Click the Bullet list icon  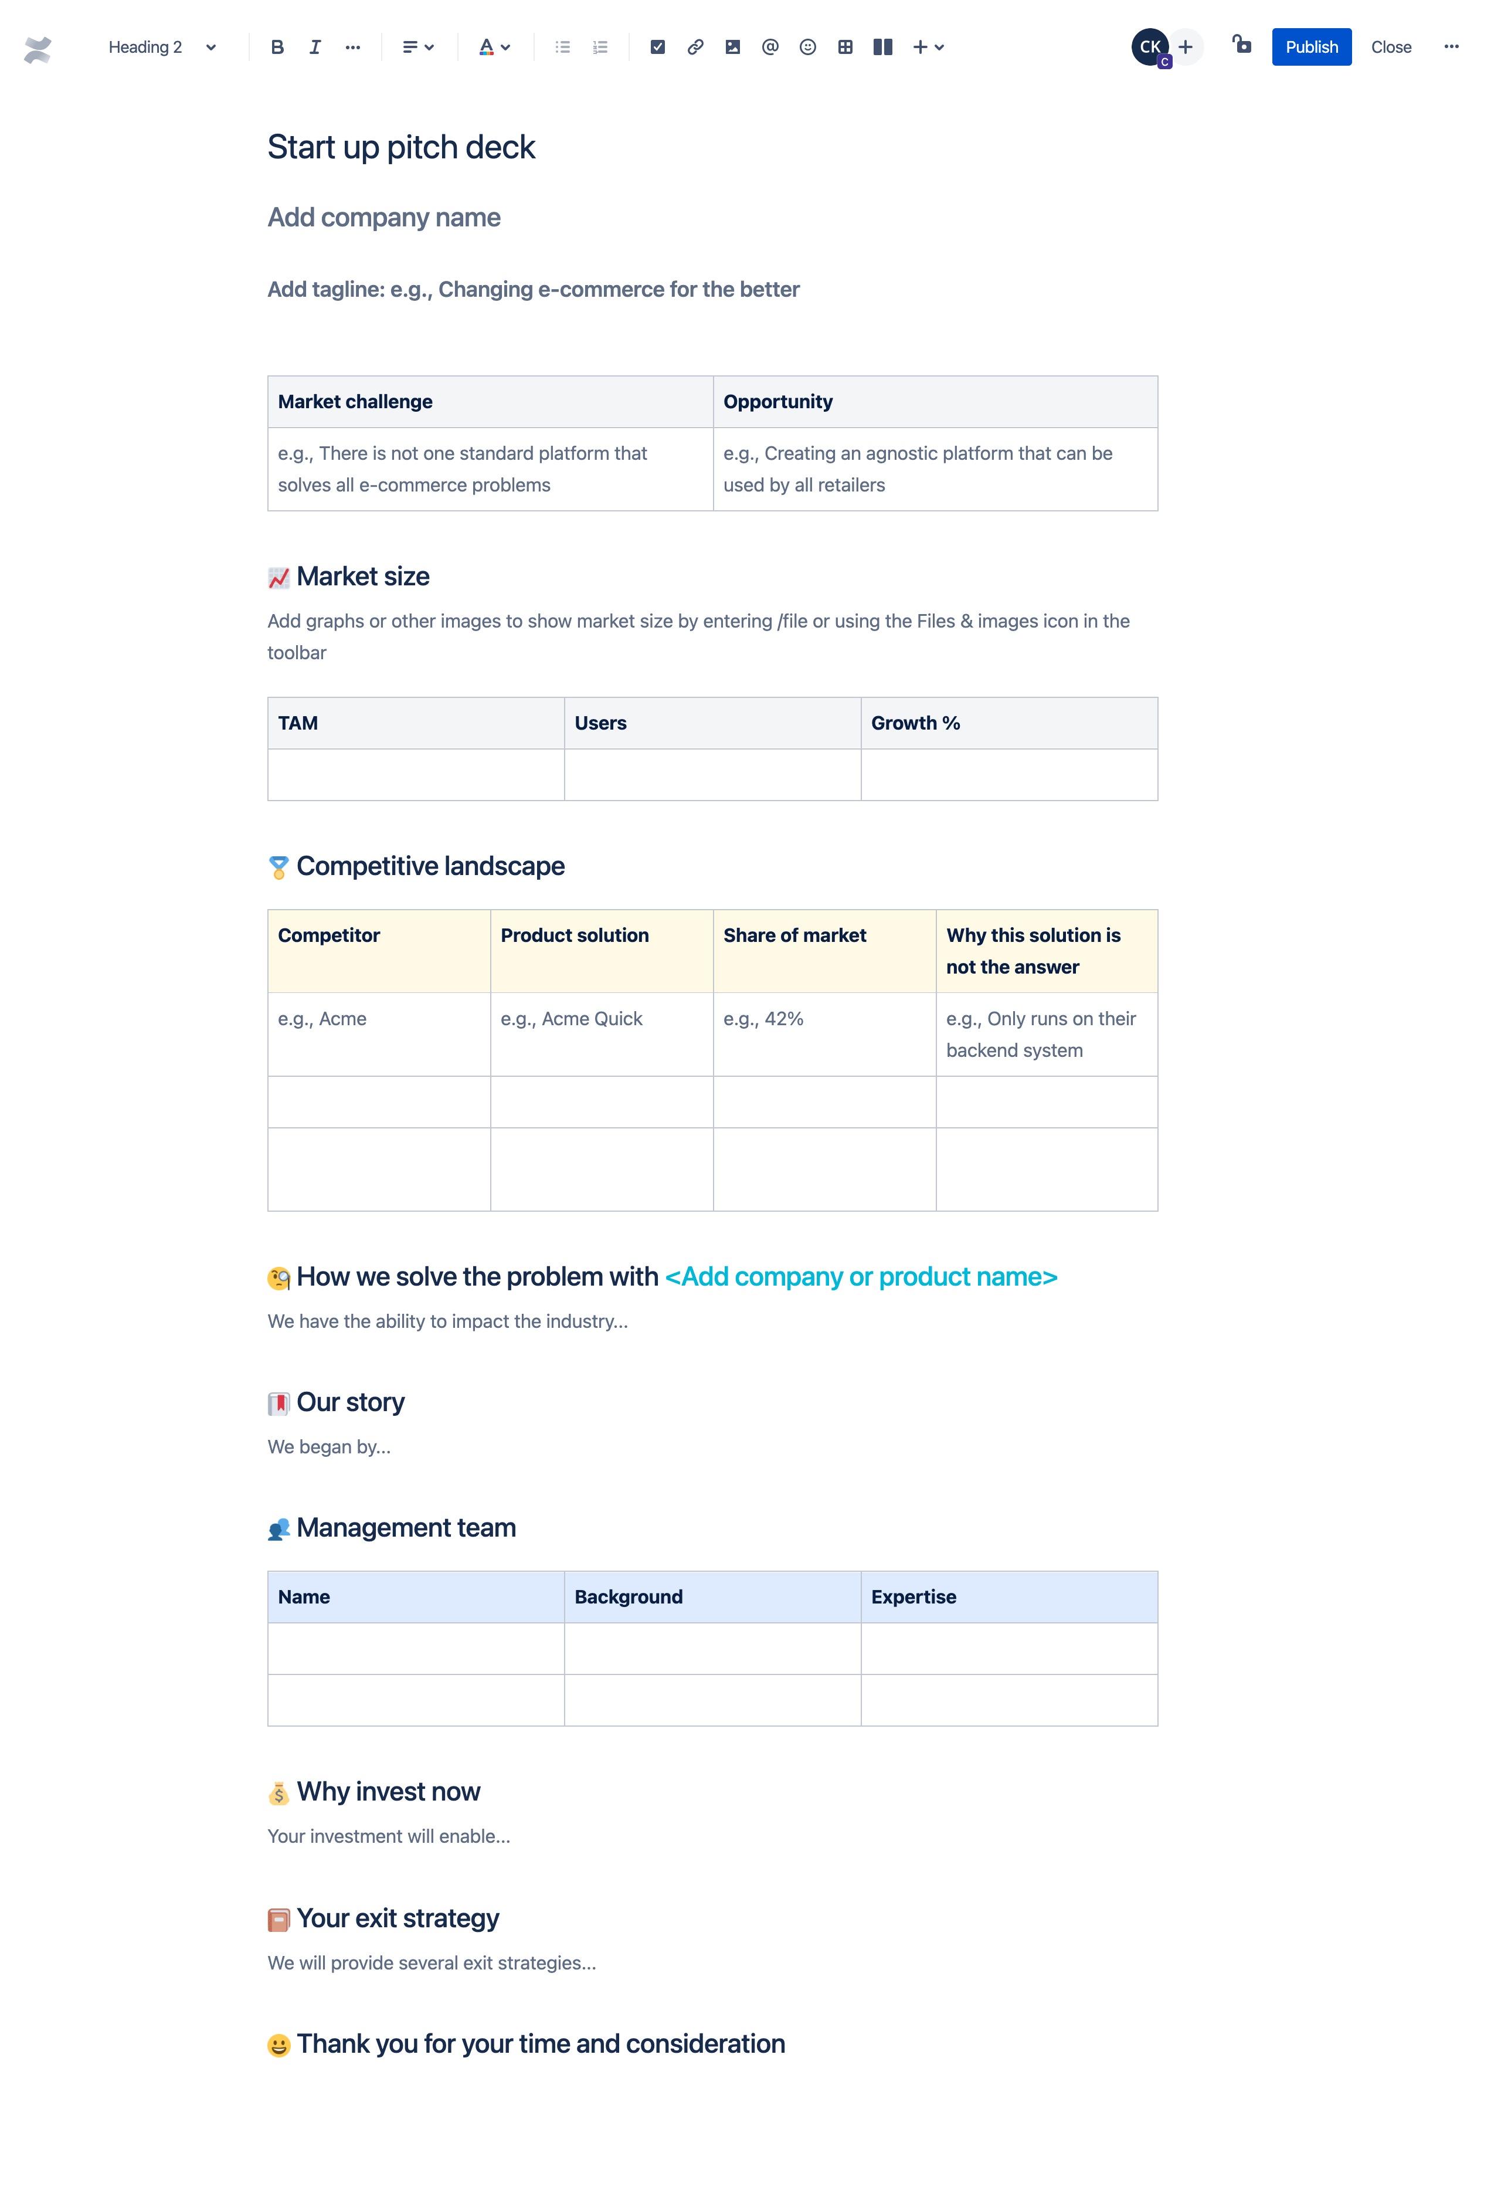(x=562, y=46)
